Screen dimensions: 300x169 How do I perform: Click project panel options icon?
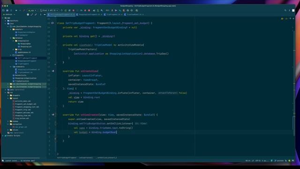pyautogui.click(x=41, y=15)
